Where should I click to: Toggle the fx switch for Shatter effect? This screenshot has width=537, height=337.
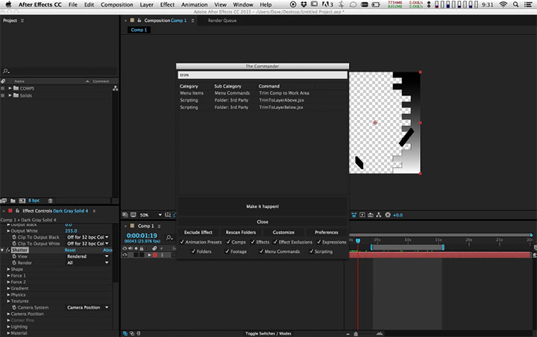coord(7,251)
